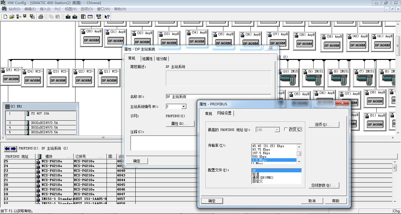This screenshot has width=401, height=214.
Task: Click into the 名称(N) name field
Action: pos(218,97)
